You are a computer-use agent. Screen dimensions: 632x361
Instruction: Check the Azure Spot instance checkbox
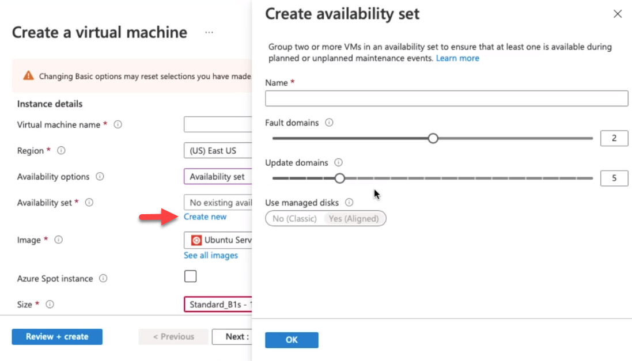[x=190, y=276]
